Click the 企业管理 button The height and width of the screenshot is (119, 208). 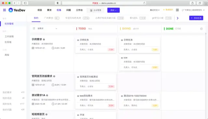click(x=96, y=10)
